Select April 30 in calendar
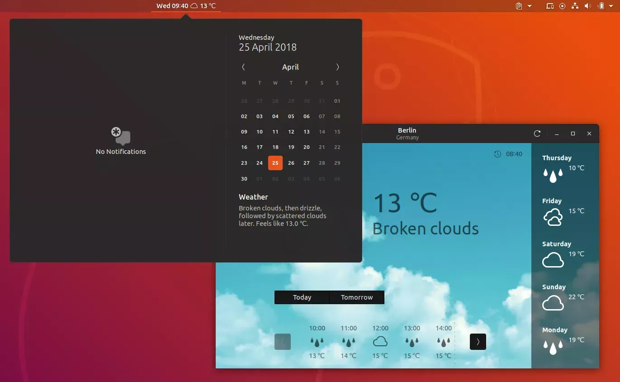The height and width of the screenshot is (382, 620). coord(244,179)
